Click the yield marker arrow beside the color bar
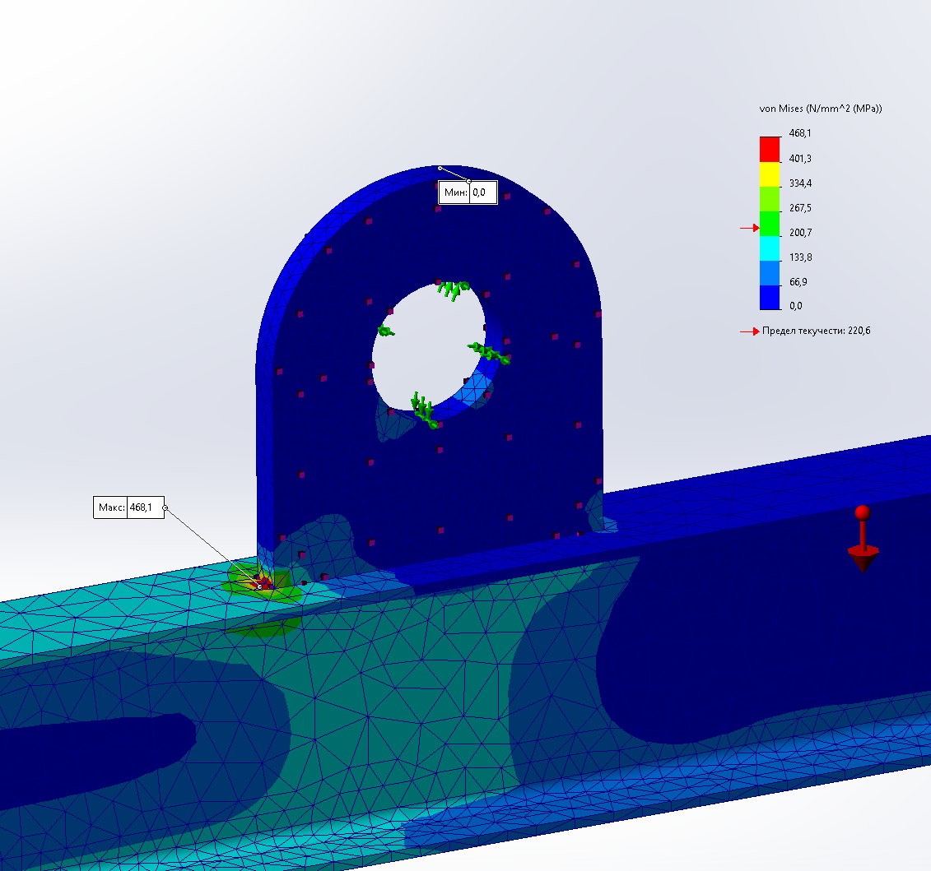This screenshot has height=871, width=931. pos(748,228)
